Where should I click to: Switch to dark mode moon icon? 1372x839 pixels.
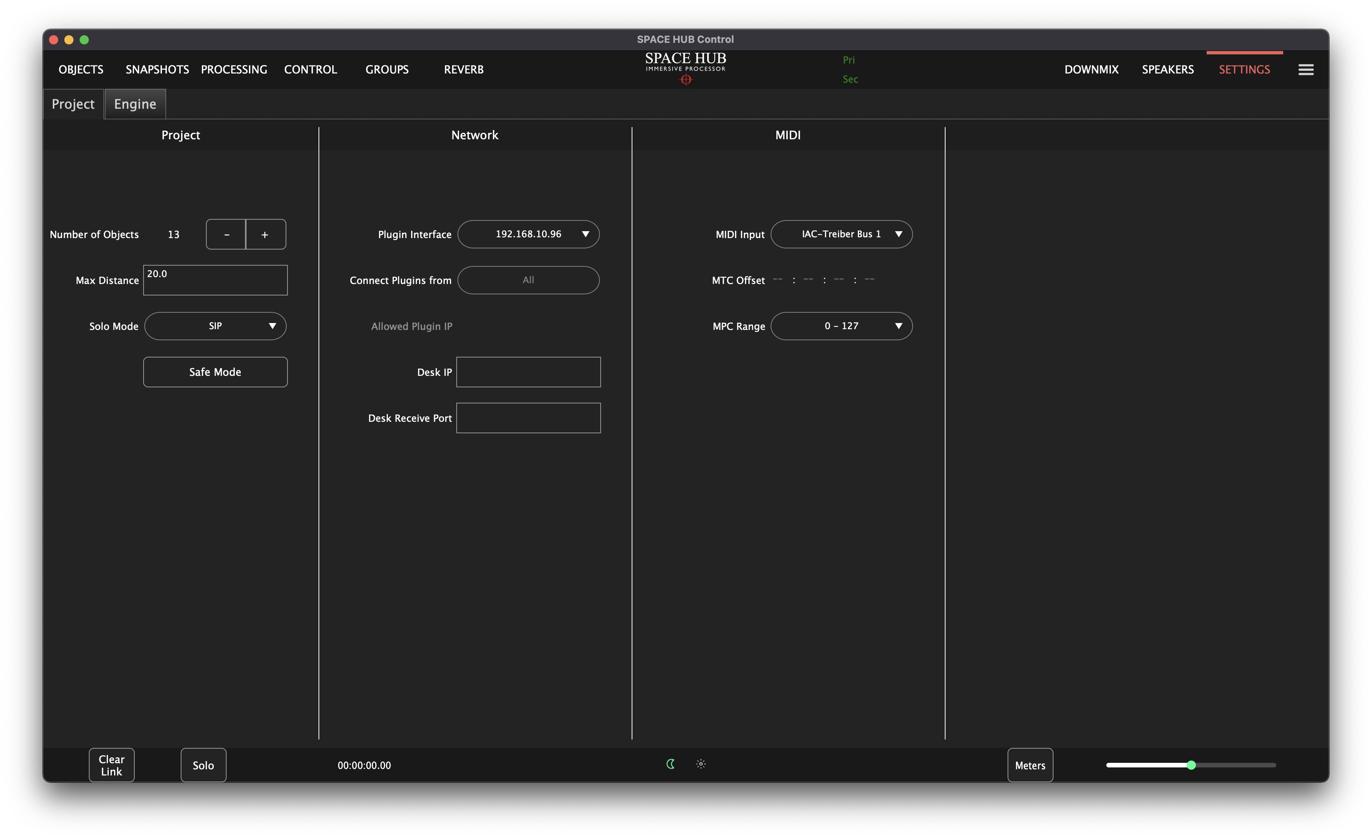(670, 764)
